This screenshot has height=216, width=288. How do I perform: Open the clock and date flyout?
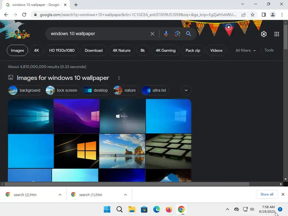click(267, 209)
